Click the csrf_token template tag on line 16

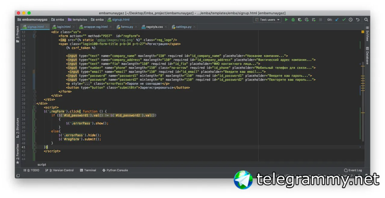(81, 48)
